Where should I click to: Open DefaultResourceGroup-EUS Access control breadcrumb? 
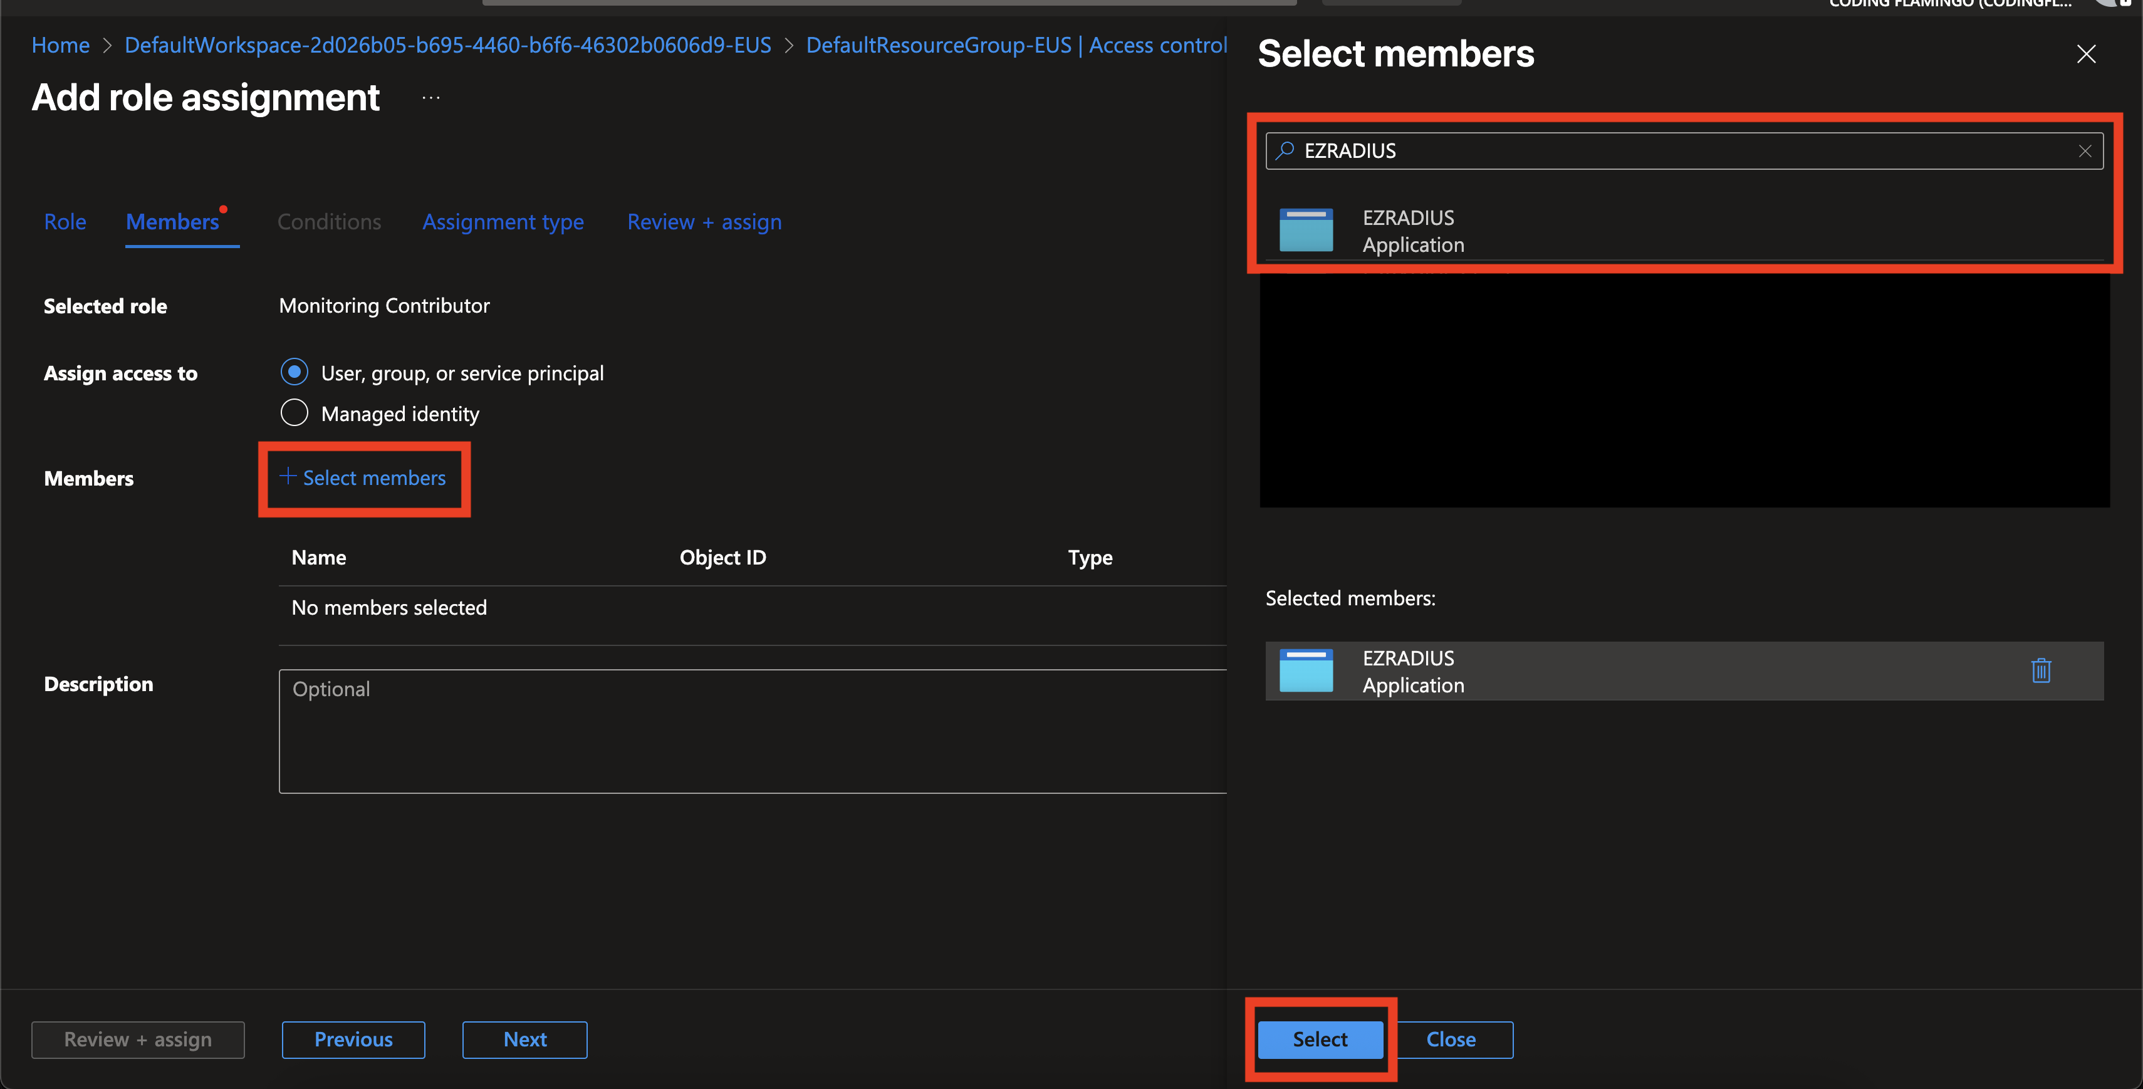pyautogui.click(x=1016, y=46)
